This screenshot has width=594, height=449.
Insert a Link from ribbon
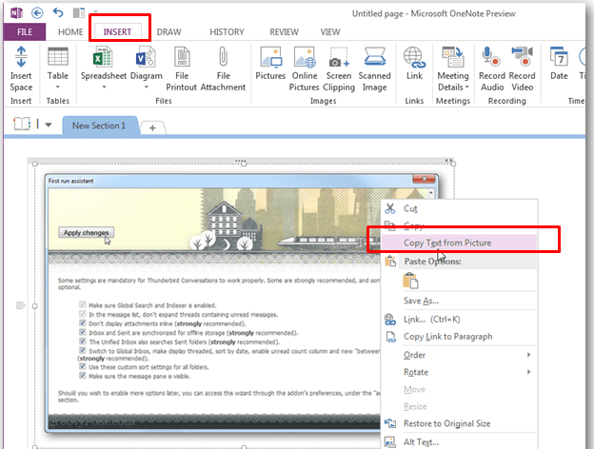tap(414, 57)
